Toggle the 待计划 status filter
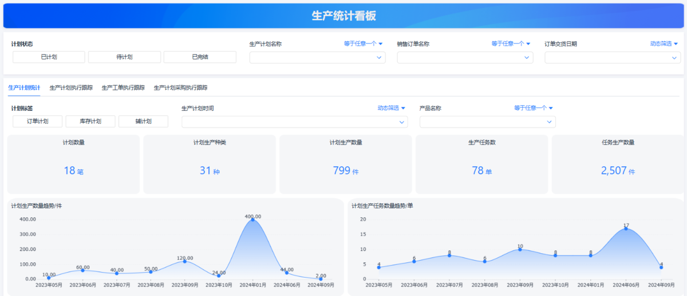Screen dimensions: 687x296 pyautogui.click(x=124, y=57)
